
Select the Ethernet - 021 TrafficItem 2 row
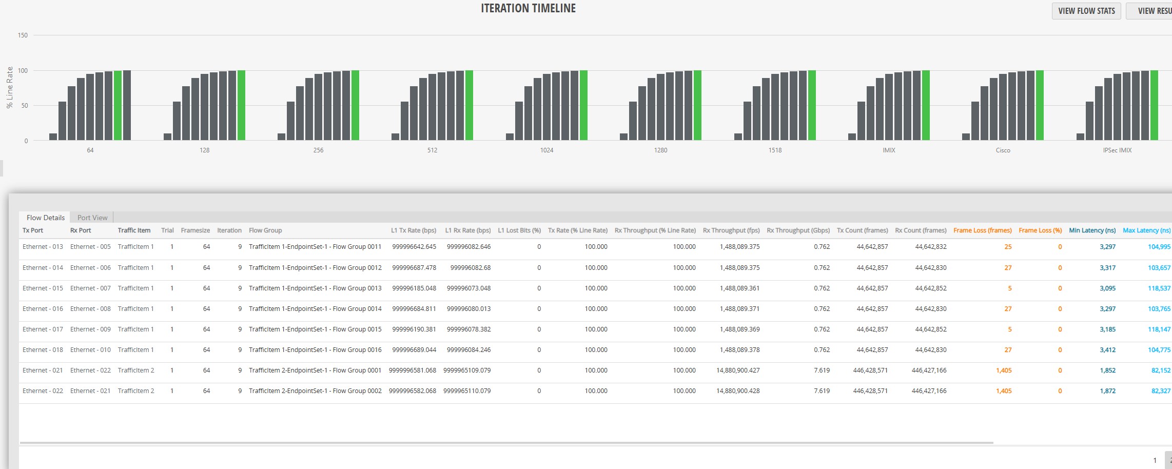pyautogui.click(x=595, y=370)
